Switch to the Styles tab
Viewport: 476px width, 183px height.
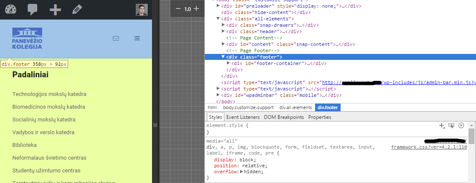click(215, 117)
